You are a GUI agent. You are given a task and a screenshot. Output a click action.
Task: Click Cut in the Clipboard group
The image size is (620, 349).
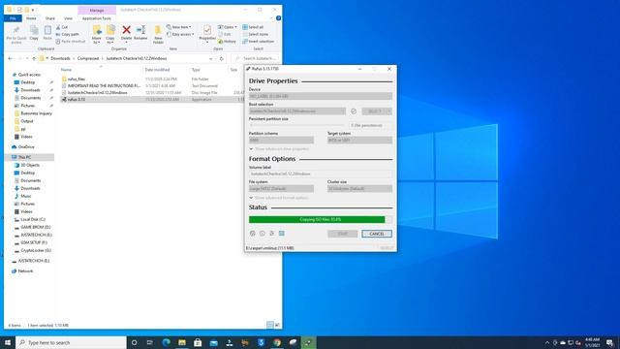point(62,27)
